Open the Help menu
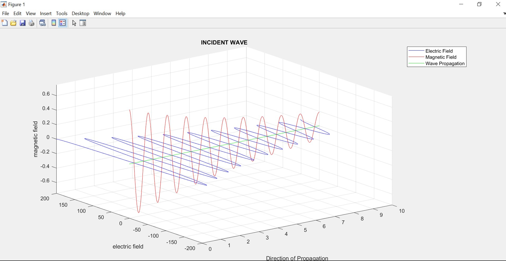 (x=120, y=13)
